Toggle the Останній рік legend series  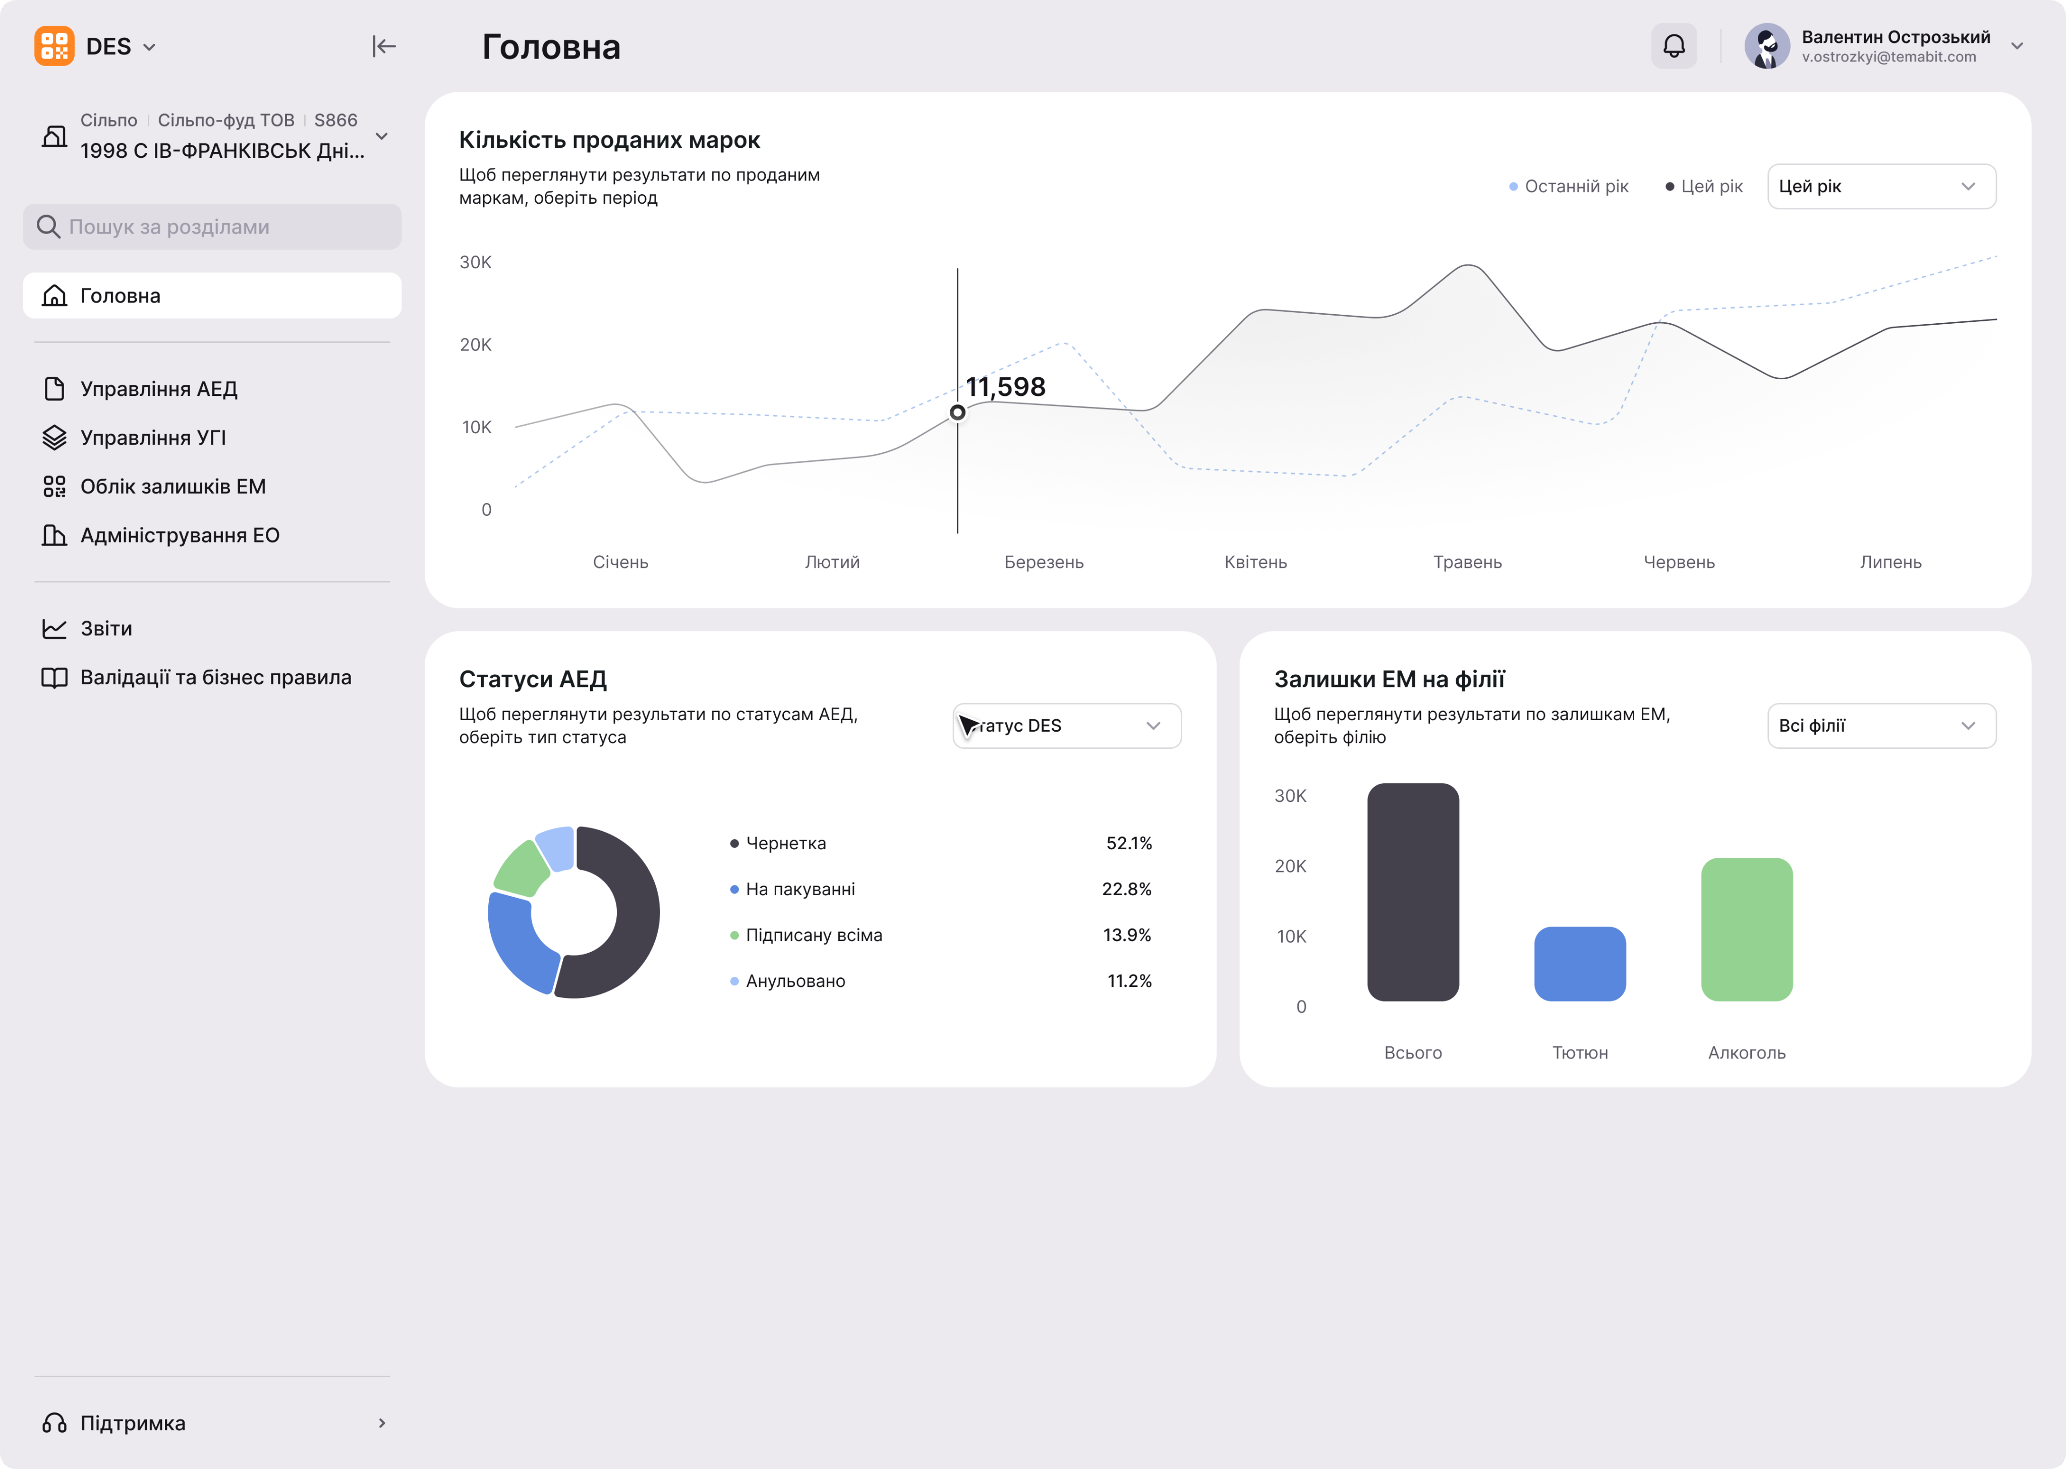[x=1569, y=187]
